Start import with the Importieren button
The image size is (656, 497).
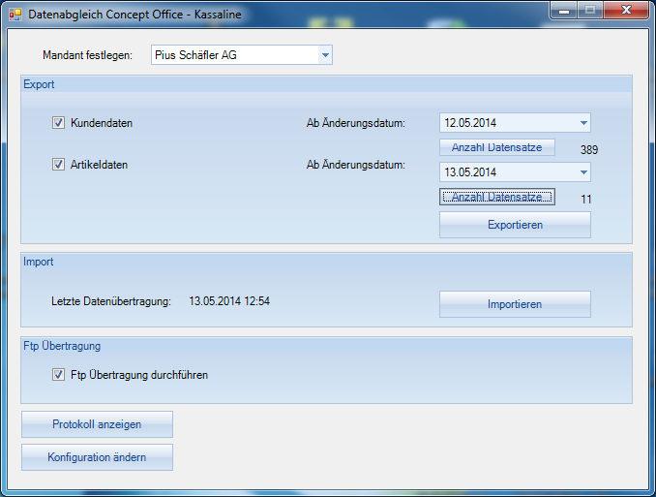(515, 304)
